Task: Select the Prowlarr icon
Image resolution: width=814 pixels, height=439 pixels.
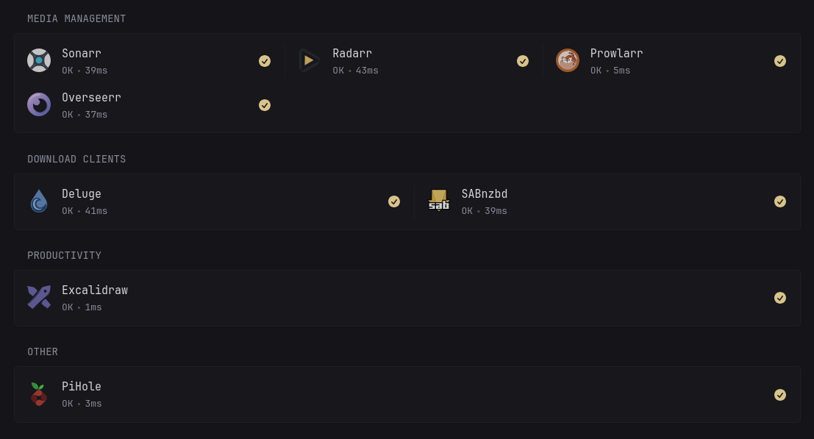Action: [x=568, y=60]
